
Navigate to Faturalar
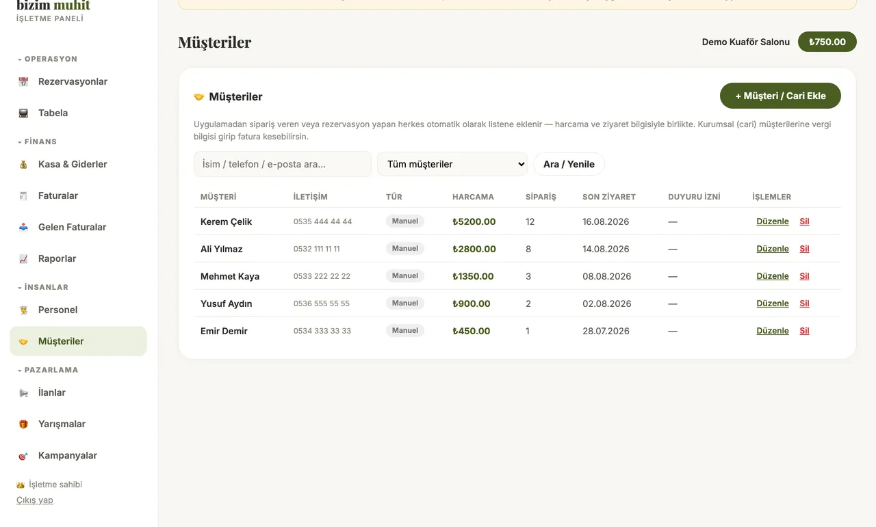pyautogui.click(x=78, y=195)
